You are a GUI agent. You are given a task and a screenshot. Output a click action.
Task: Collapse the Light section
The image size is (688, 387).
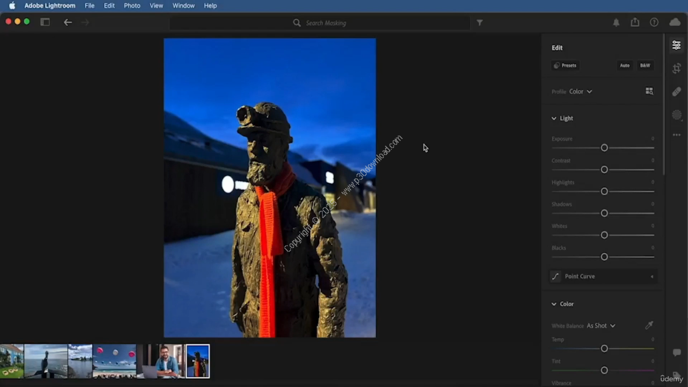point(554,118)
